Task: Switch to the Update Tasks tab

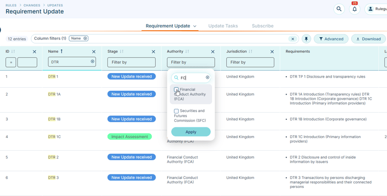Action: [223, 26]
